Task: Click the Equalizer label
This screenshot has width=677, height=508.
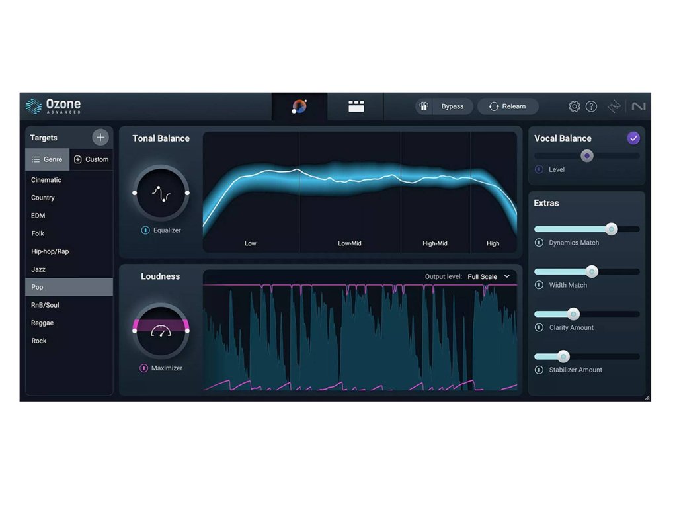Action: point(167,230)
